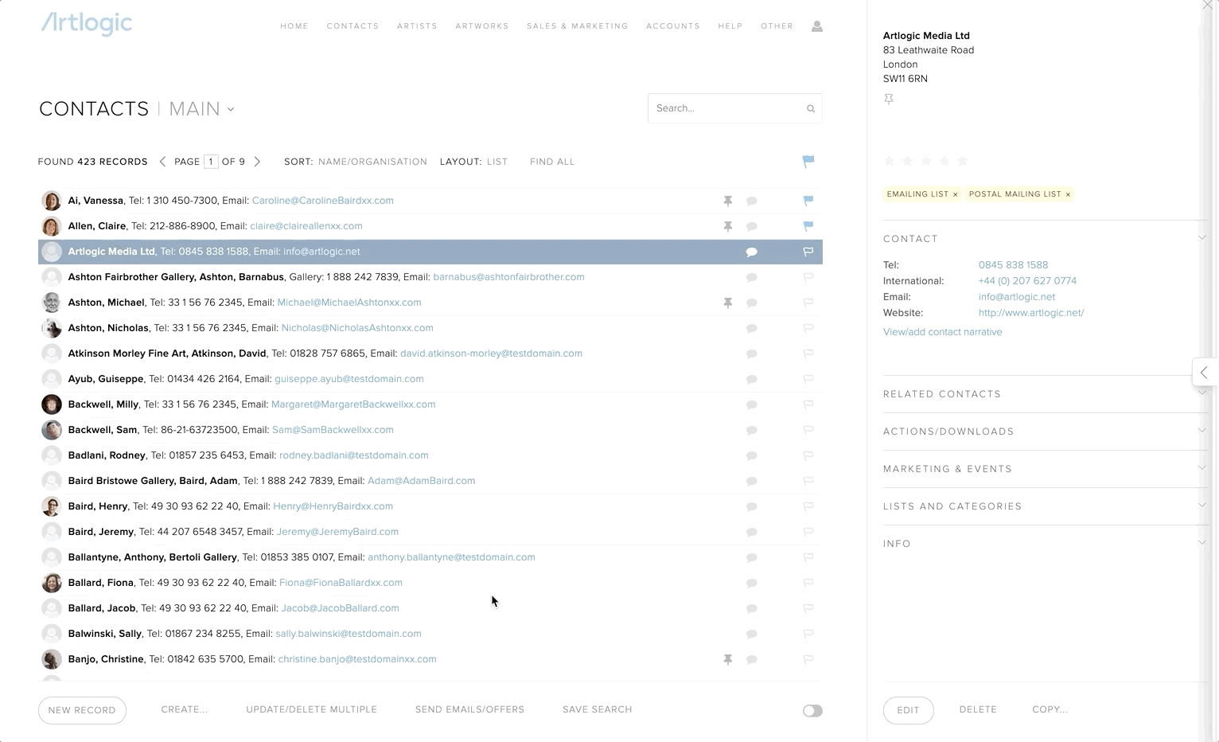The height and width of the screenshot is (742, 1219).
Task: Click comment icon on Ayub, Guiseppe row
Action: click(x=751, y=380)
